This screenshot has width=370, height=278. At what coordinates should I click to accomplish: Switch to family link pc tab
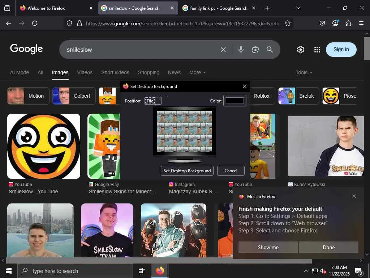coord(219,8)
